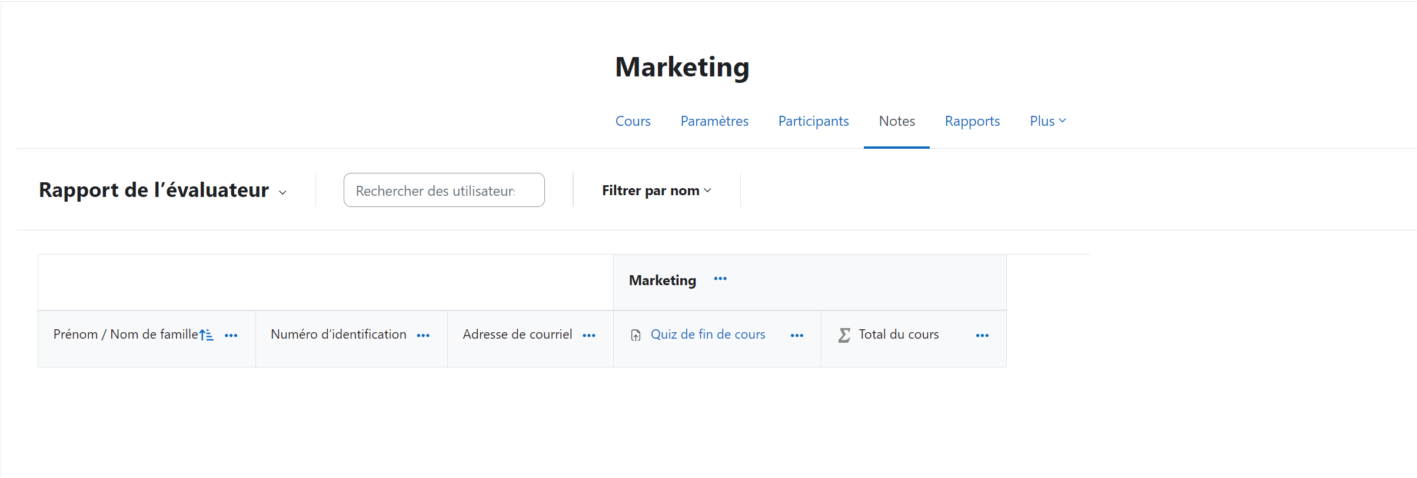Viewport: 1417px width, 478px height.
Task: Select the Notes tab
Action: pos(896,121)
